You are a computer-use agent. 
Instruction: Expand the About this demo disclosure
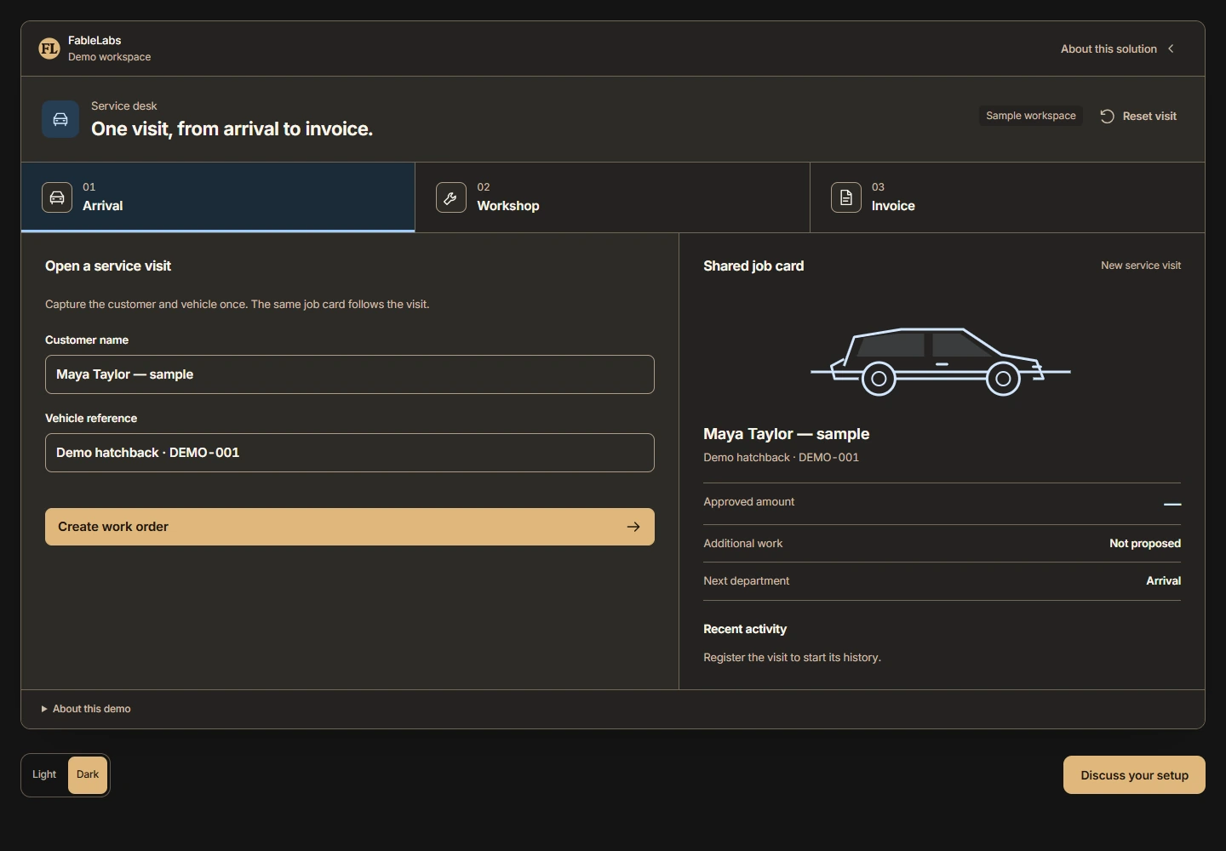click(x=86, y=709)
